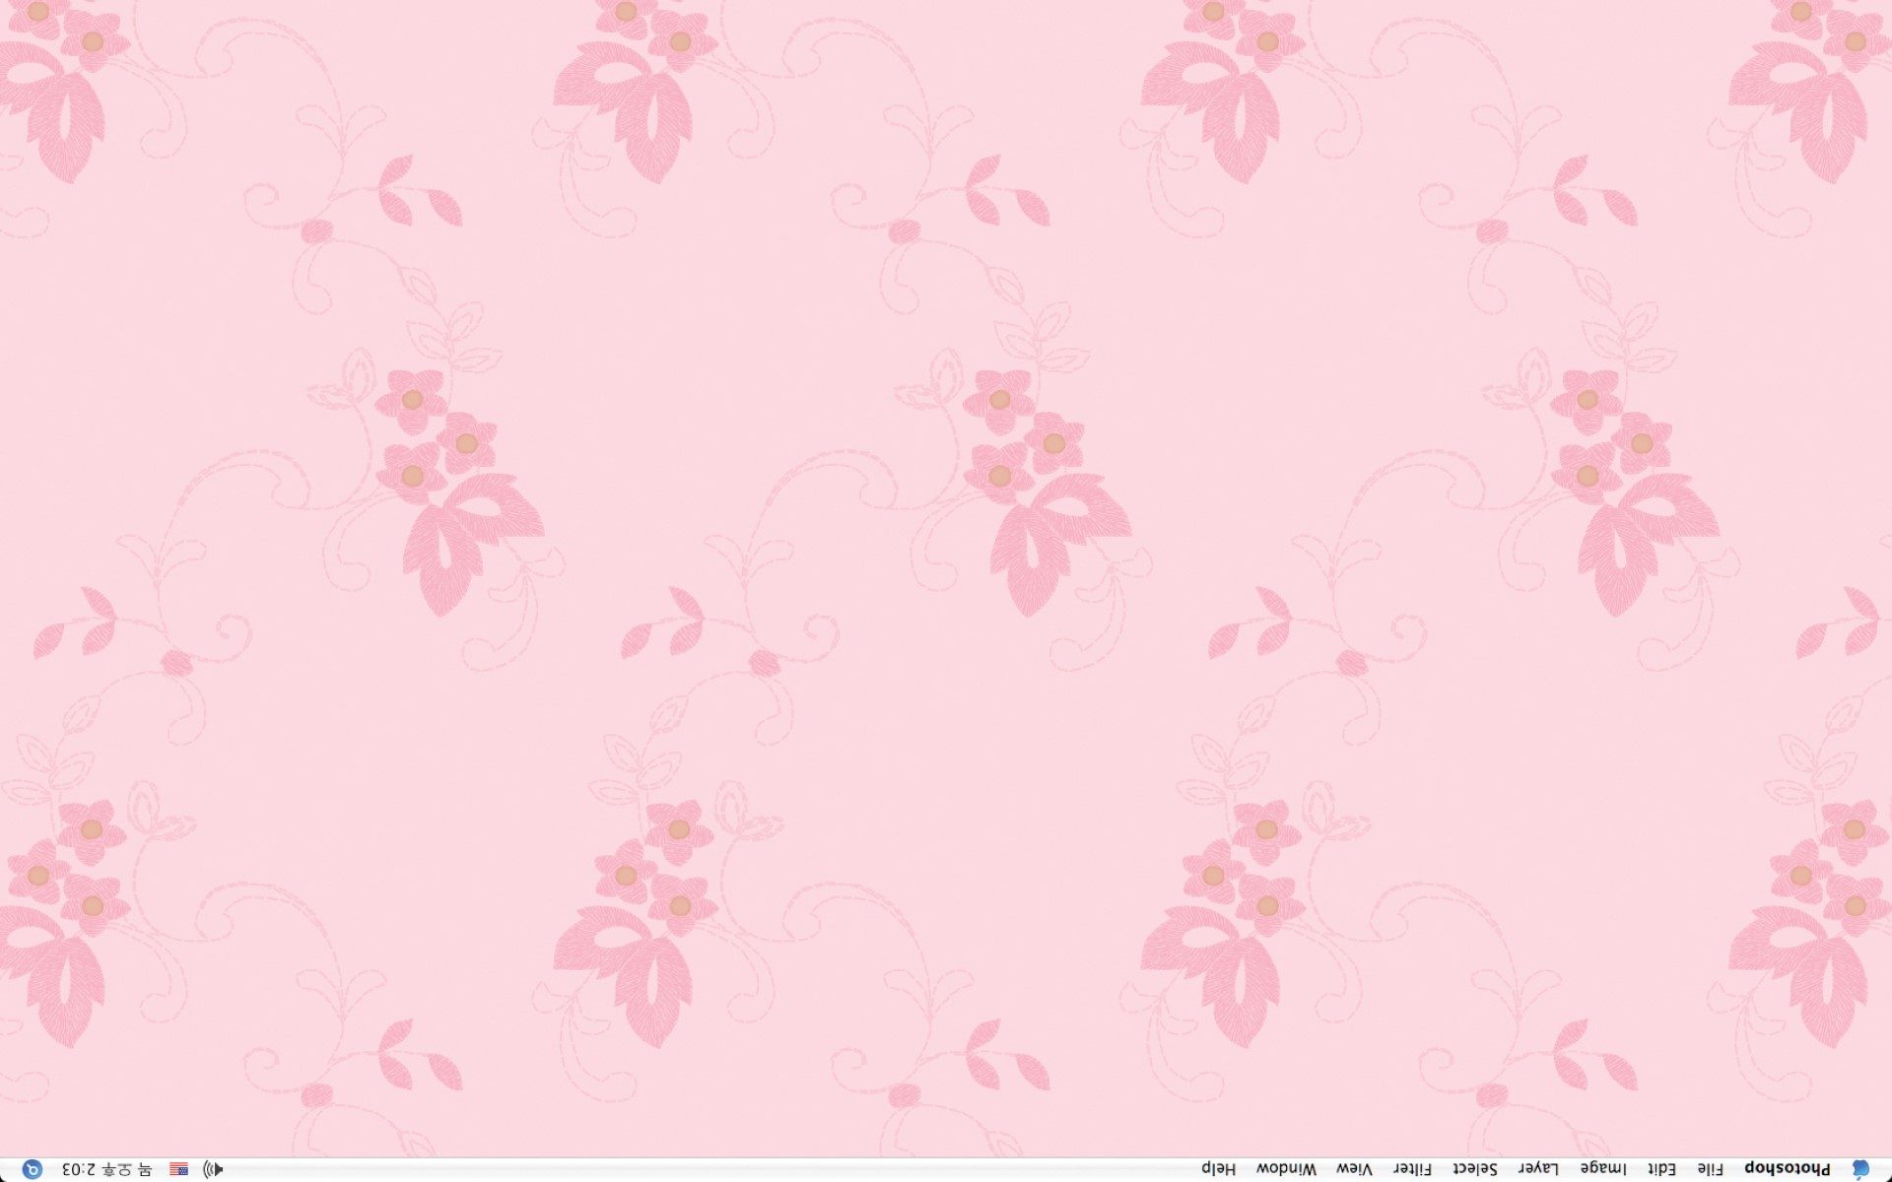Viewport: 1892px width, 1182px height.
Task: Click the volume speaker icon
Action: pyautogui.click(x=212, y=1169)
